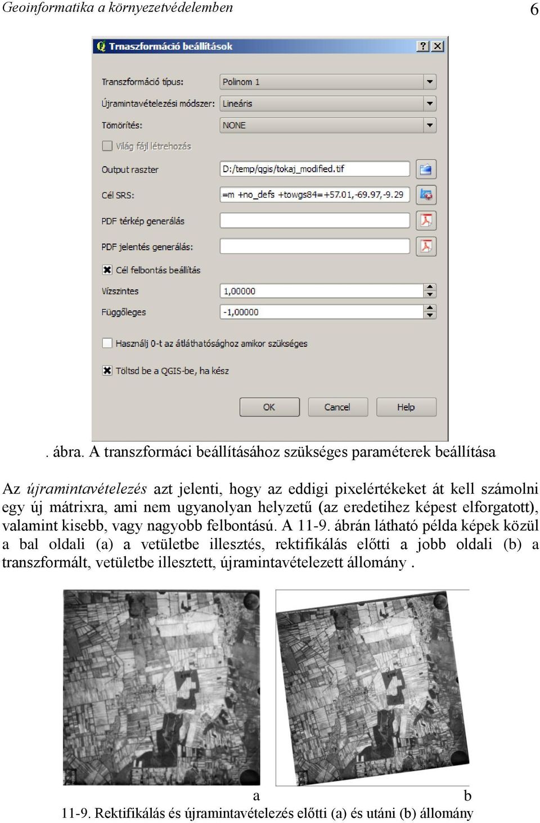This screenshot has width=540, height=823.
Task: Browse for PDF report output file
Action: (426, 246)
